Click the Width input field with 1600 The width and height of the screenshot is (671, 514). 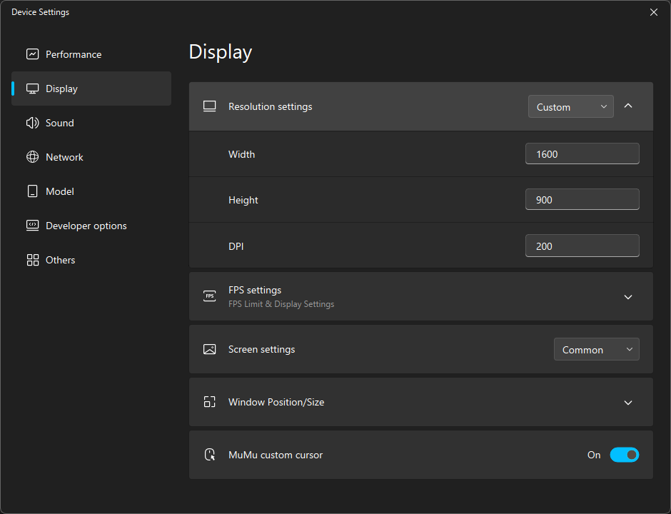(x=582, y=153)
